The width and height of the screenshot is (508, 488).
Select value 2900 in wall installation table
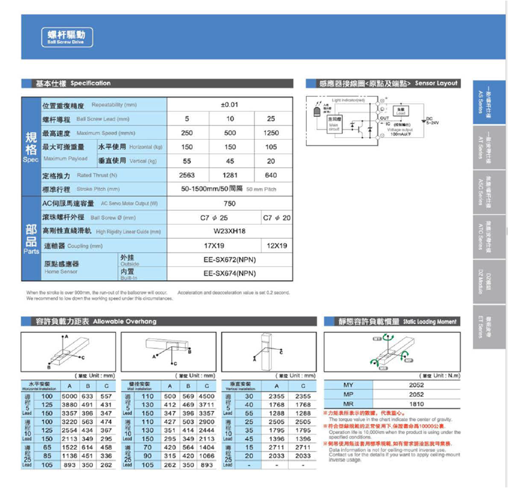tap(207, 422)
